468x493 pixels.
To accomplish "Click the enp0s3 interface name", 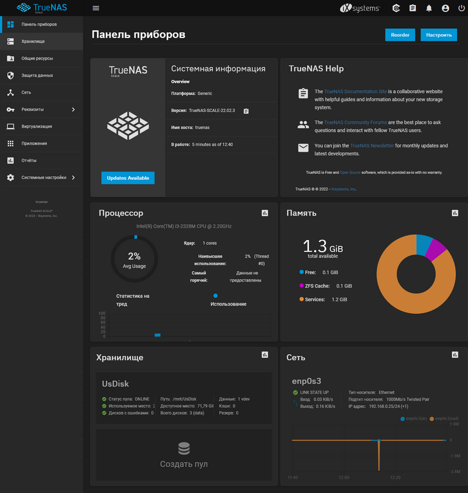I will coord(307,381).
